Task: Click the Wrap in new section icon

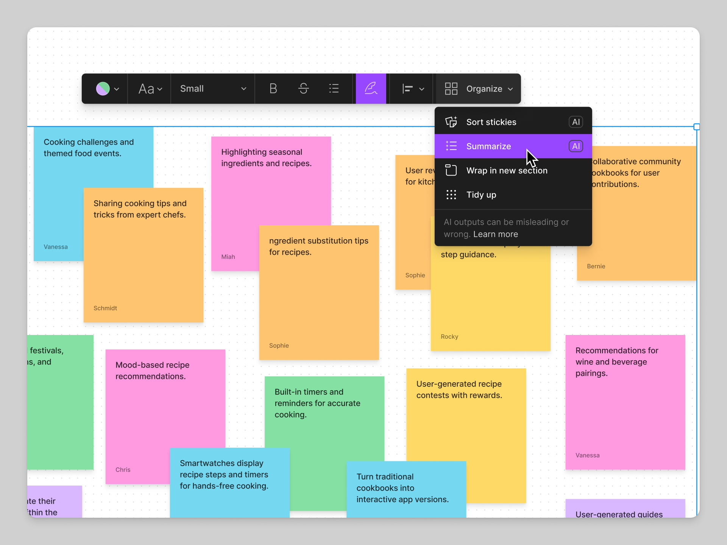Action: point(451,170)
